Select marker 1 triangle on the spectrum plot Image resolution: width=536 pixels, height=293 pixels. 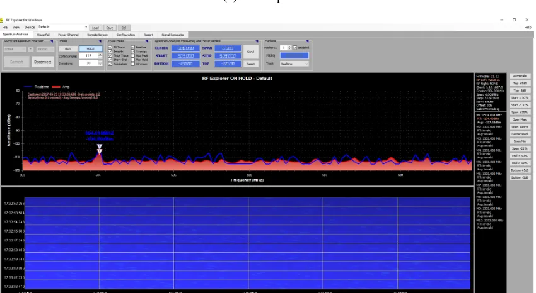click(x=100, y=146)
